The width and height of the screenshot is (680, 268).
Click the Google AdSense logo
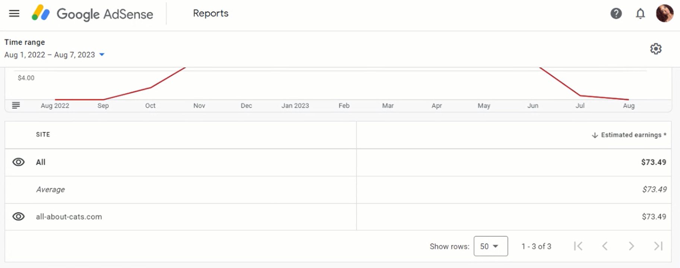pyautogui.click(x=92, y=14)
